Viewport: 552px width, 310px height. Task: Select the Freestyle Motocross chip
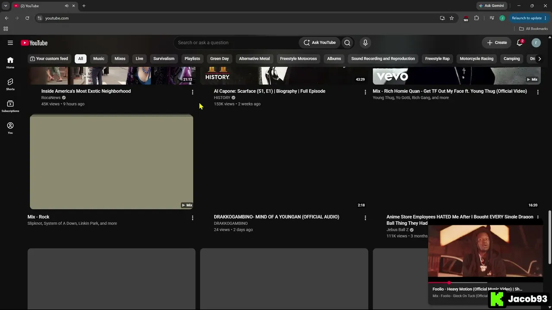298,59
